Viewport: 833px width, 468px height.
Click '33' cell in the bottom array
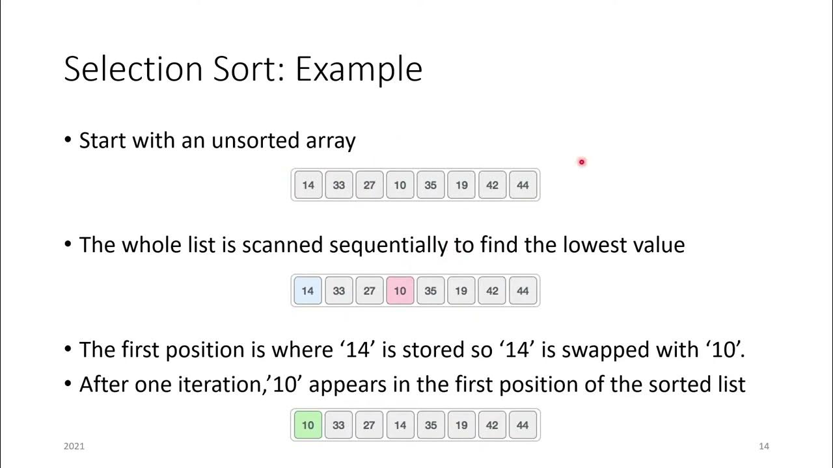[338, 425]
